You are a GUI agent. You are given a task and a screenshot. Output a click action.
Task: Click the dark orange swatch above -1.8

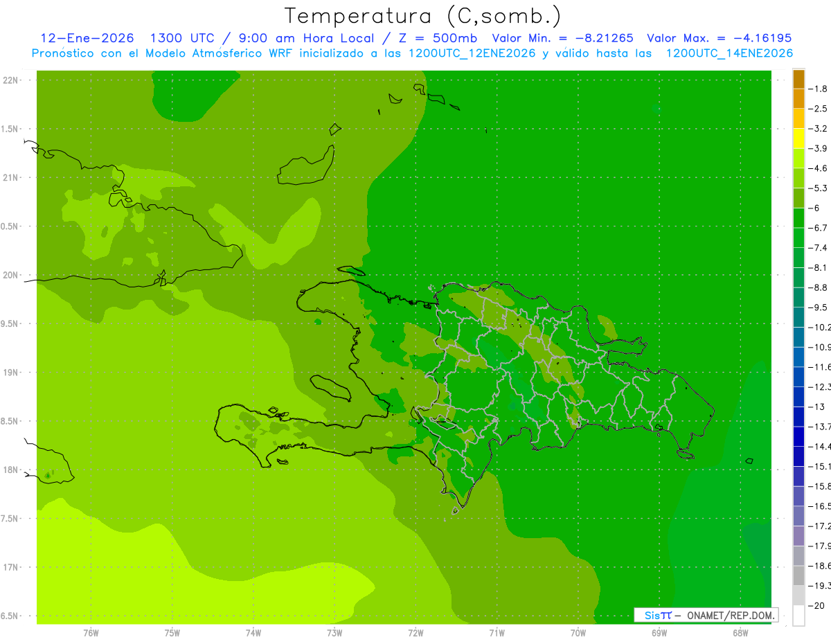(x=798, y=80)
